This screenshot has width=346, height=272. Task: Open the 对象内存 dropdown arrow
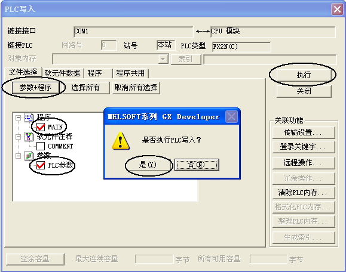click(x=163, y=59)
